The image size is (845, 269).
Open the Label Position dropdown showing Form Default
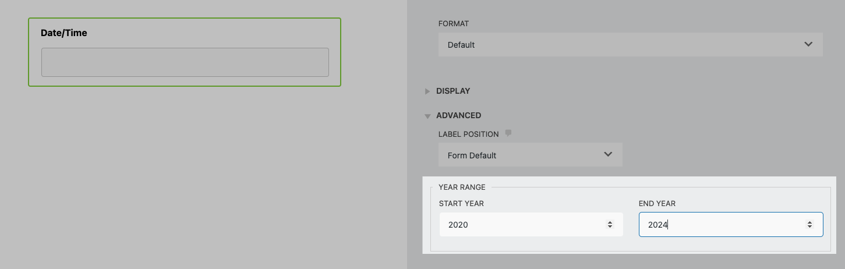(530, 155)
